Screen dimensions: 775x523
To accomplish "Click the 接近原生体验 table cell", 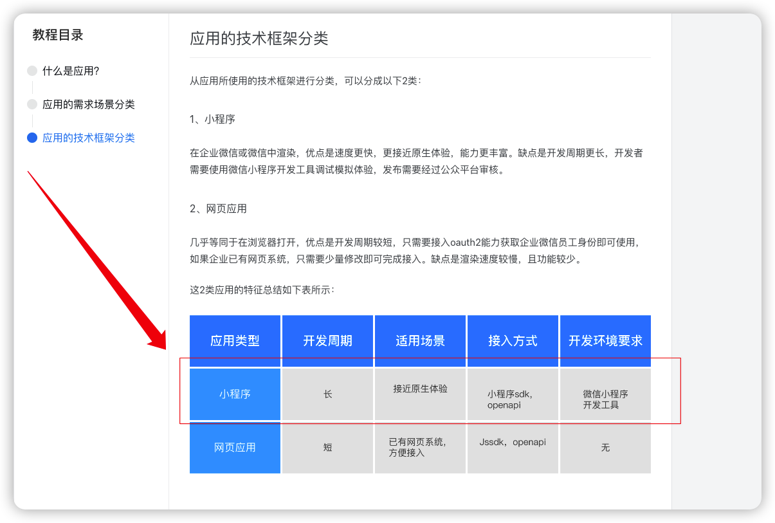I will 420,394.
